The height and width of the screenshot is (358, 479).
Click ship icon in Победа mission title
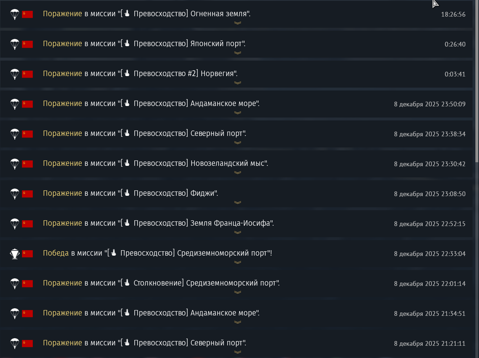[113, 253]
